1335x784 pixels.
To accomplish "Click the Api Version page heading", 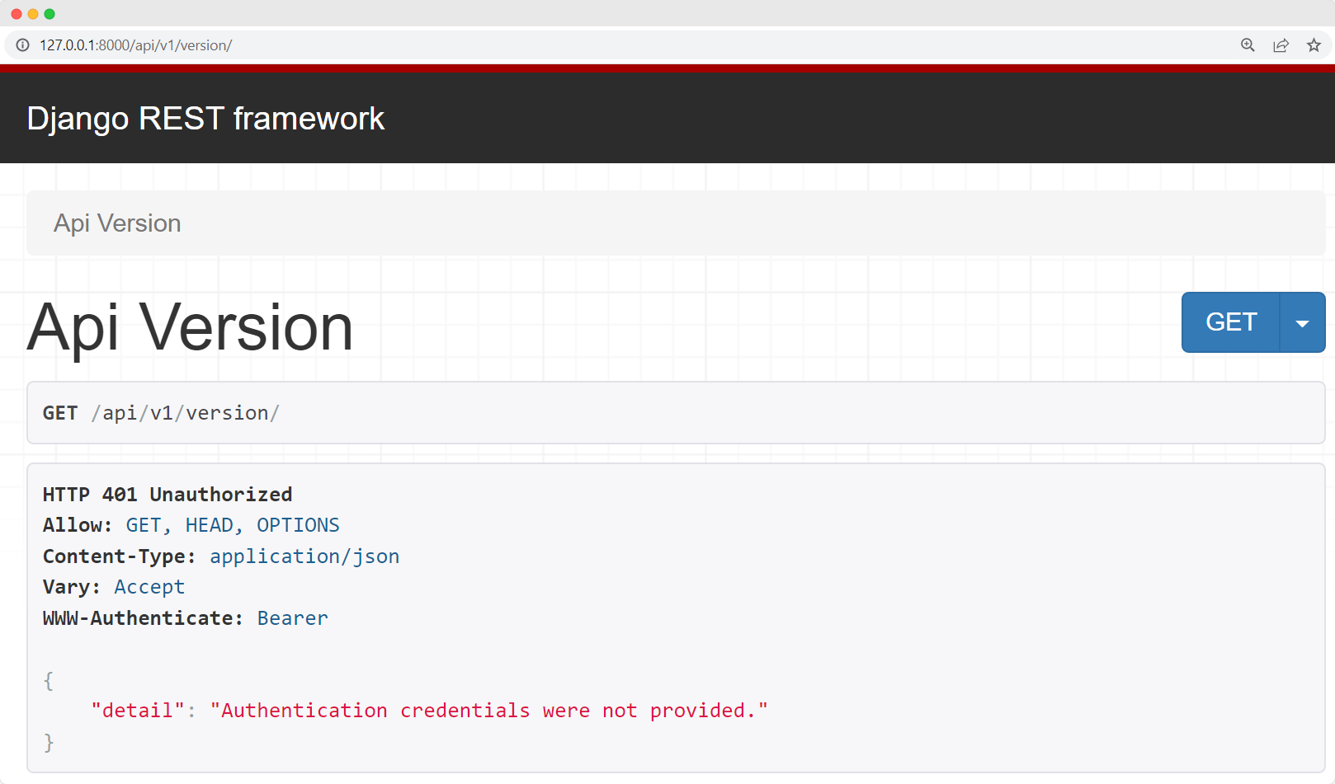I will point(191,328).
